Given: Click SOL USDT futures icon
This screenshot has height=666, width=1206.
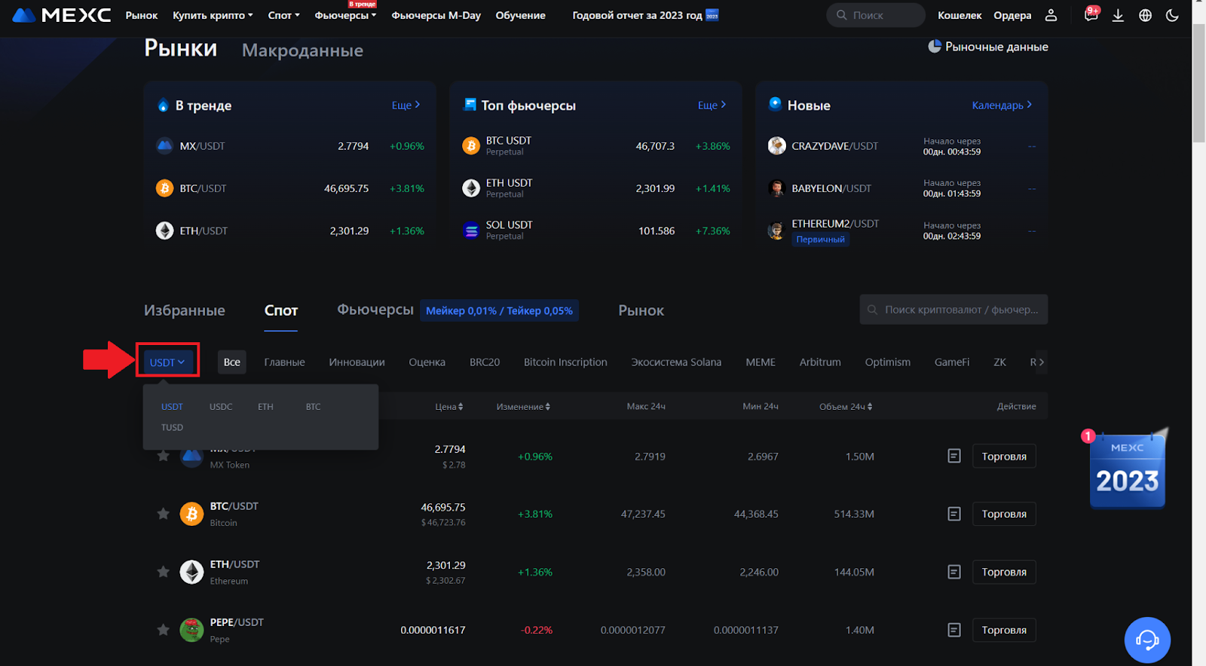Looking at the screenshot, I should [x=471, y=231].
